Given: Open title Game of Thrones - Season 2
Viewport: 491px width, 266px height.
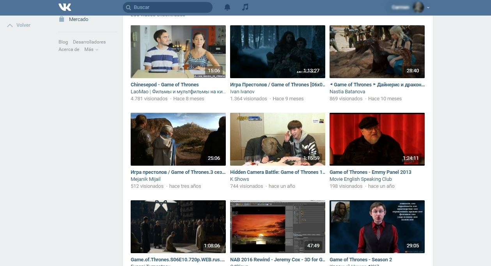Looking at the screenshot, I should click(x=361, y=260).
